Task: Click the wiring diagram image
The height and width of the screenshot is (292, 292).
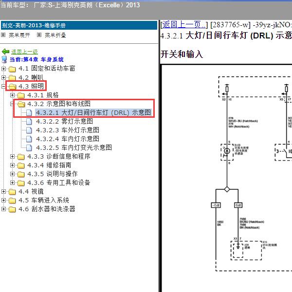Action: [227, 178]
